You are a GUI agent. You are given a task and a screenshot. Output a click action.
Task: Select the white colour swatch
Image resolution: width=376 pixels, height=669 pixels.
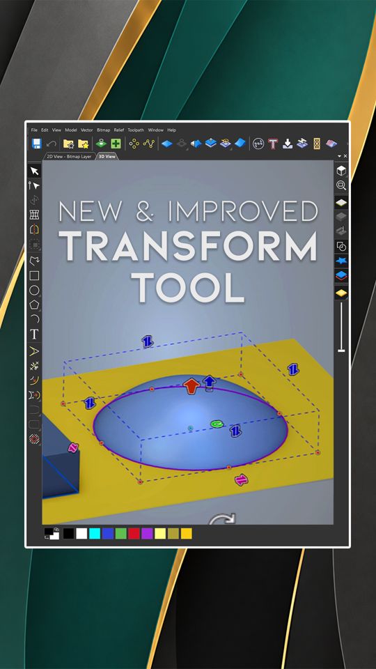point(81,533)
